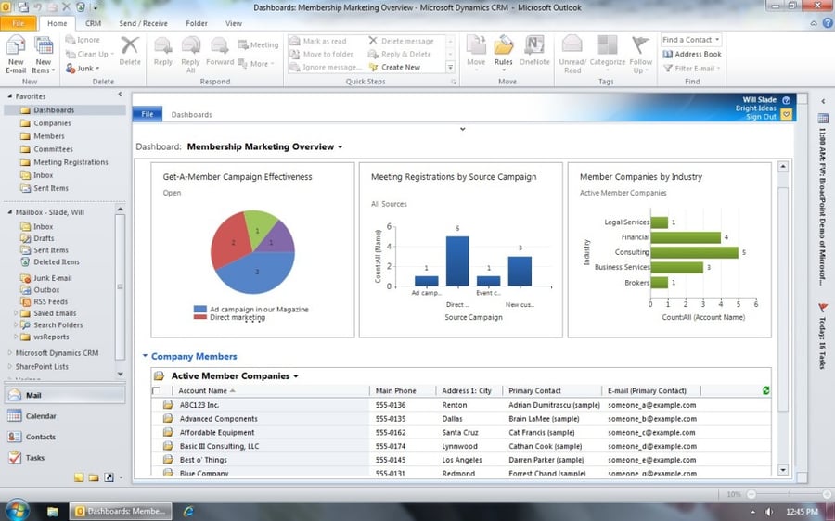Image resolution: width=835 pixels, height=521 pixels.
Task: Click the Forward icon
Action: 219,45
